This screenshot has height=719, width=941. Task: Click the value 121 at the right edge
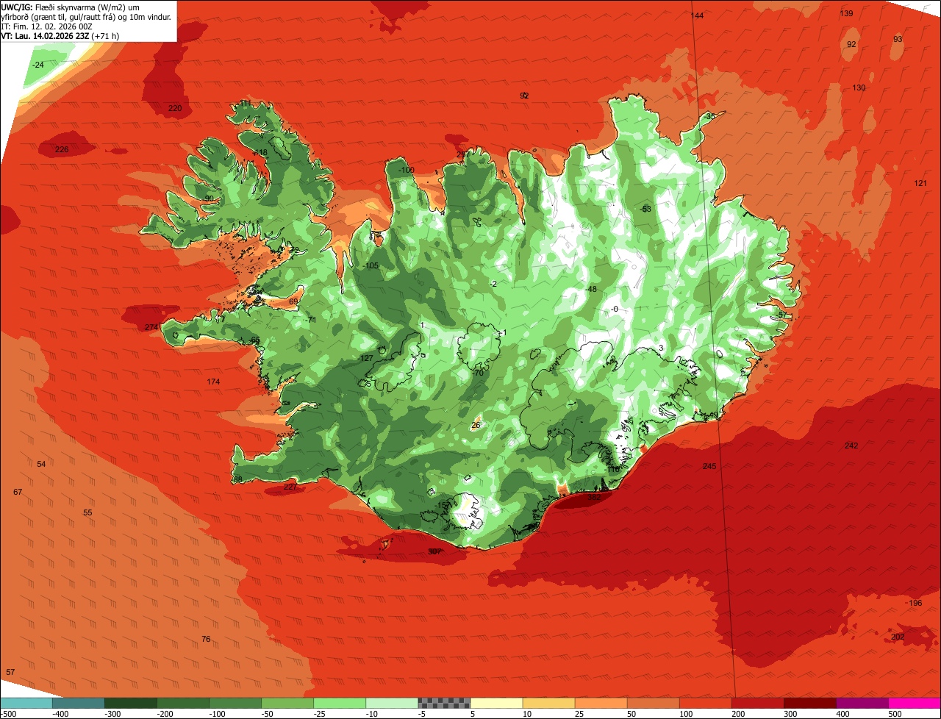coord(920,183)
